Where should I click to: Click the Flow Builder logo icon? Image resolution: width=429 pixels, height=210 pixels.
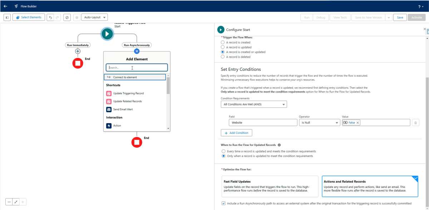[16, 6]
